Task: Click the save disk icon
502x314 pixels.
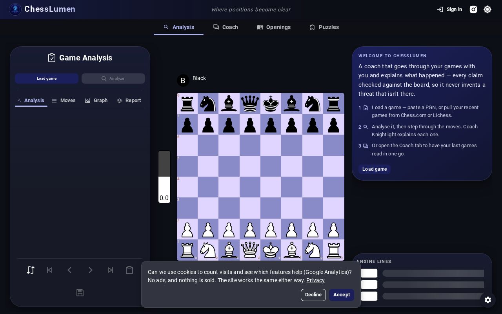Action: point(80,293)
